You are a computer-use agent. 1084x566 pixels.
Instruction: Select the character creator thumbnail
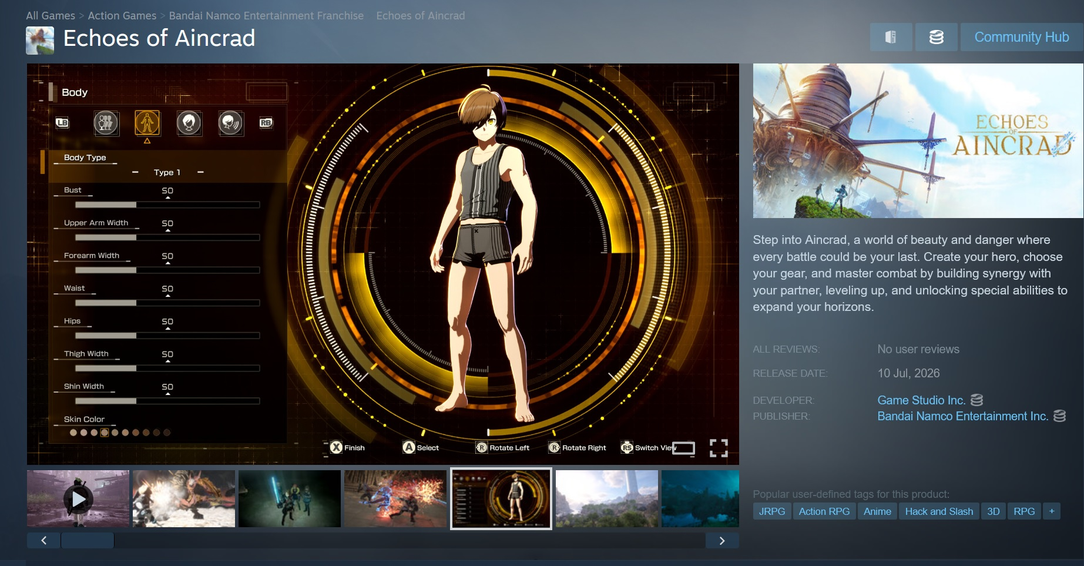click(501, 498)
